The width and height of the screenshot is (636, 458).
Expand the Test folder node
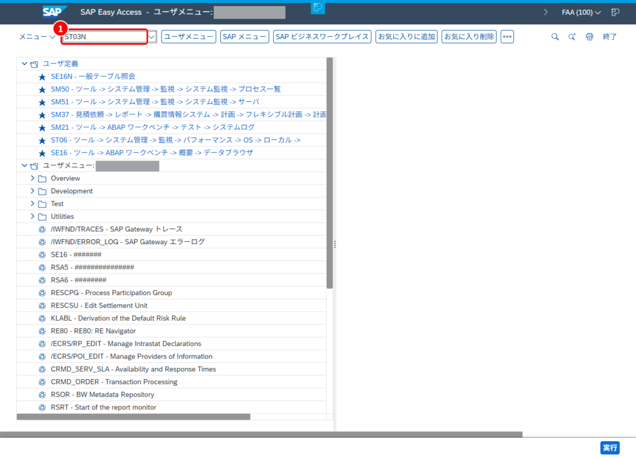pyautogui.click(x=32, y=204)
